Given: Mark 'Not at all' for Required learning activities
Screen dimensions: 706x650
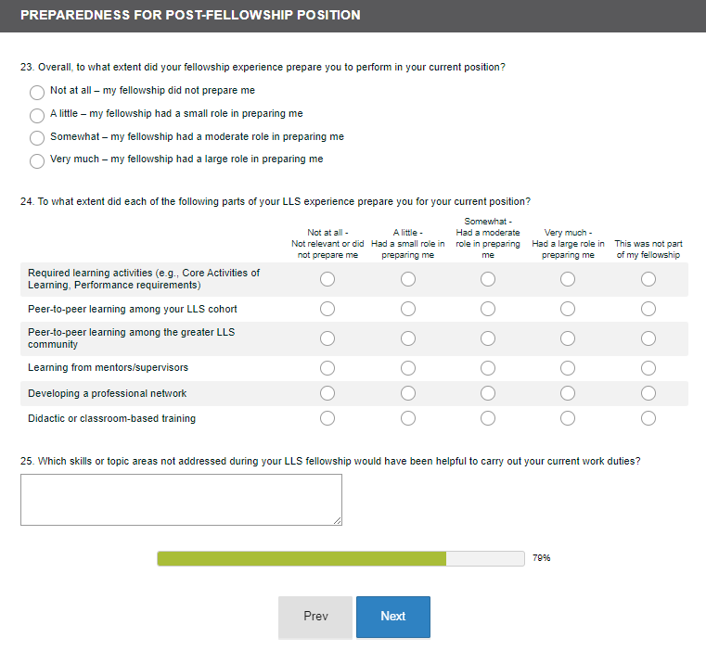Looking at the screenshot, I should click(x=327, y=279).
